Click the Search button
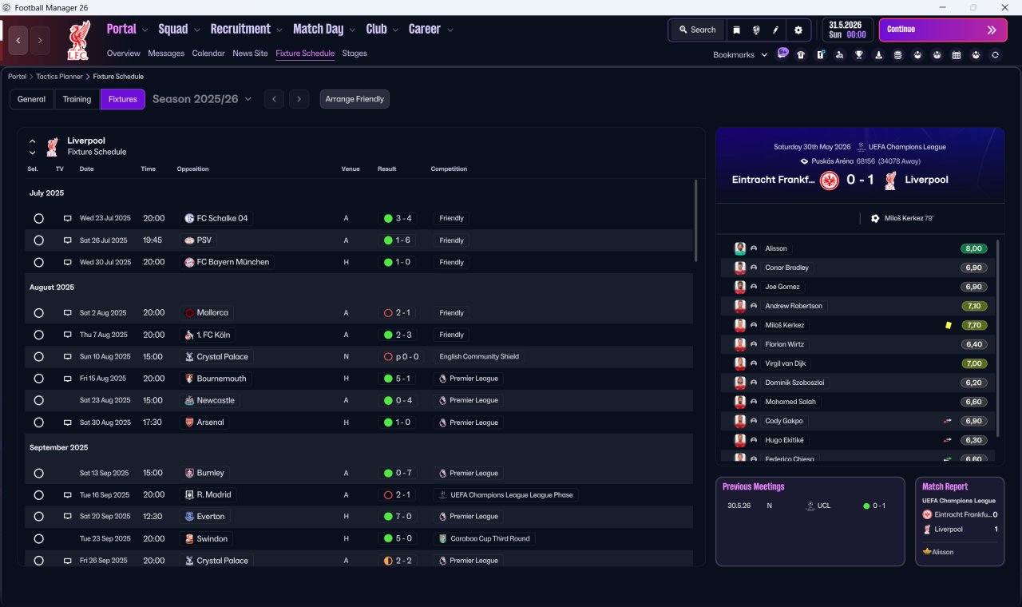The width and height of the screenshot is (1022, 607). click(x=697, y=30)
